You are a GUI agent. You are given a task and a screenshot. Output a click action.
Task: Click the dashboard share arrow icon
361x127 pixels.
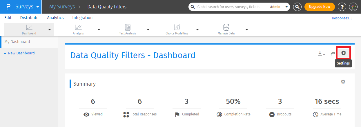(x=333, y=53)
